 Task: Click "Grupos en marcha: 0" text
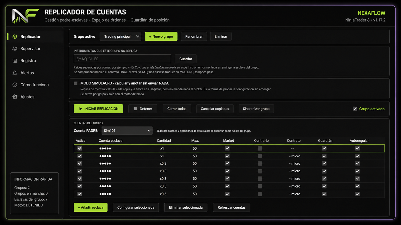click(31, 193)
